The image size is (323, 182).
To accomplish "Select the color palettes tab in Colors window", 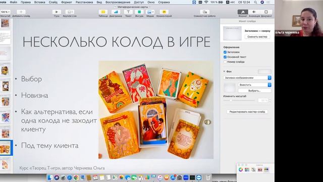I will click(253, 170).
